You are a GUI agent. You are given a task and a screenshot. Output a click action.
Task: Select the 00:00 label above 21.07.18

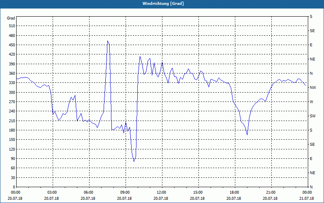click(x=307, y=192)
